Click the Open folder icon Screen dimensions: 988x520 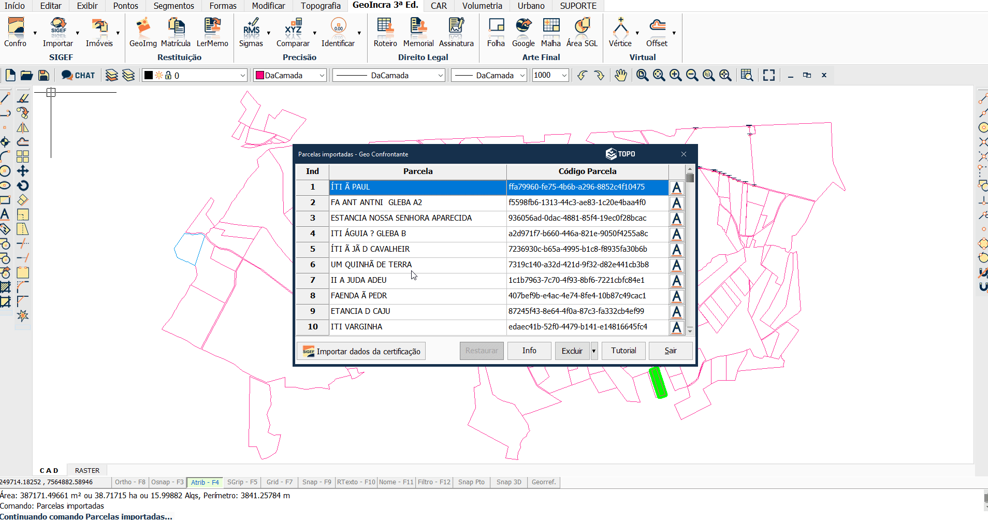click(x=27, y=76)
